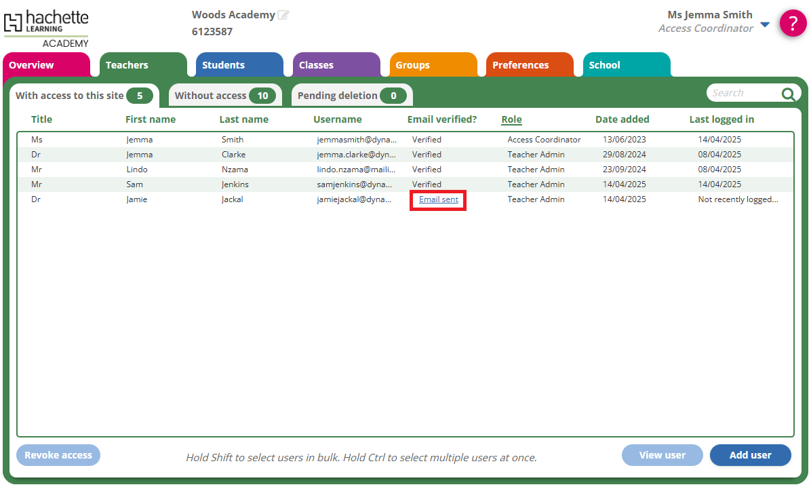This screenshot has width=811, height=487.
Task: Click the Hachette Learning Academy logo
Action: (x=46, y=28)
